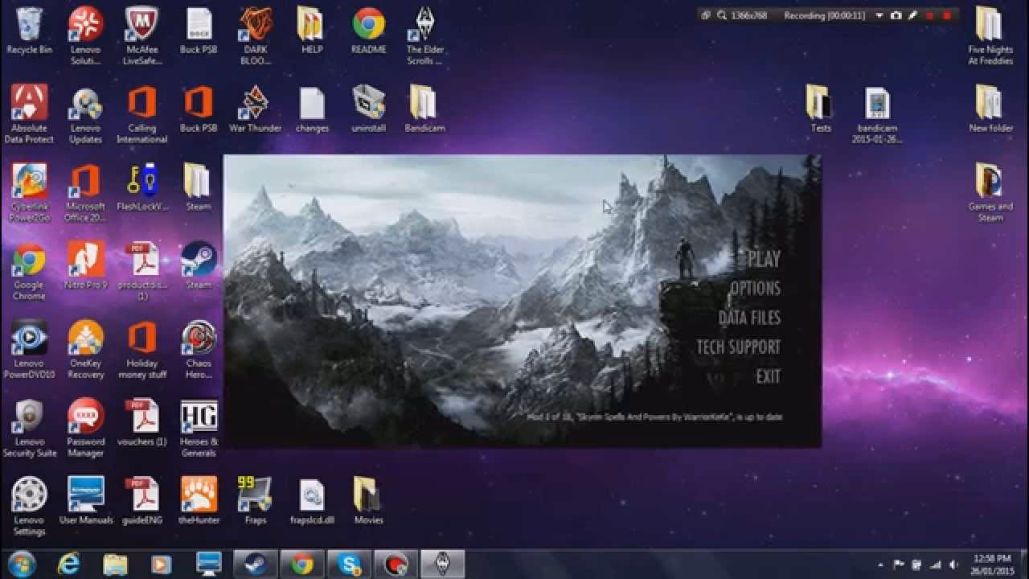Screen dimensions: 1029x579
Task: Click the Bandicam pencil drawing icon
Action: [912, 15]
